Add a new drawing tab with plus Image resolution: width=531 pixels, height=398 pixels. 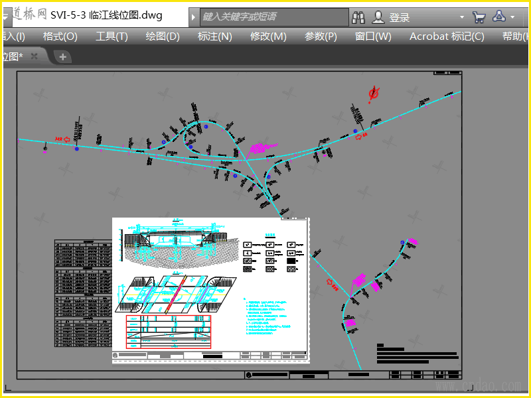point(62,57)
